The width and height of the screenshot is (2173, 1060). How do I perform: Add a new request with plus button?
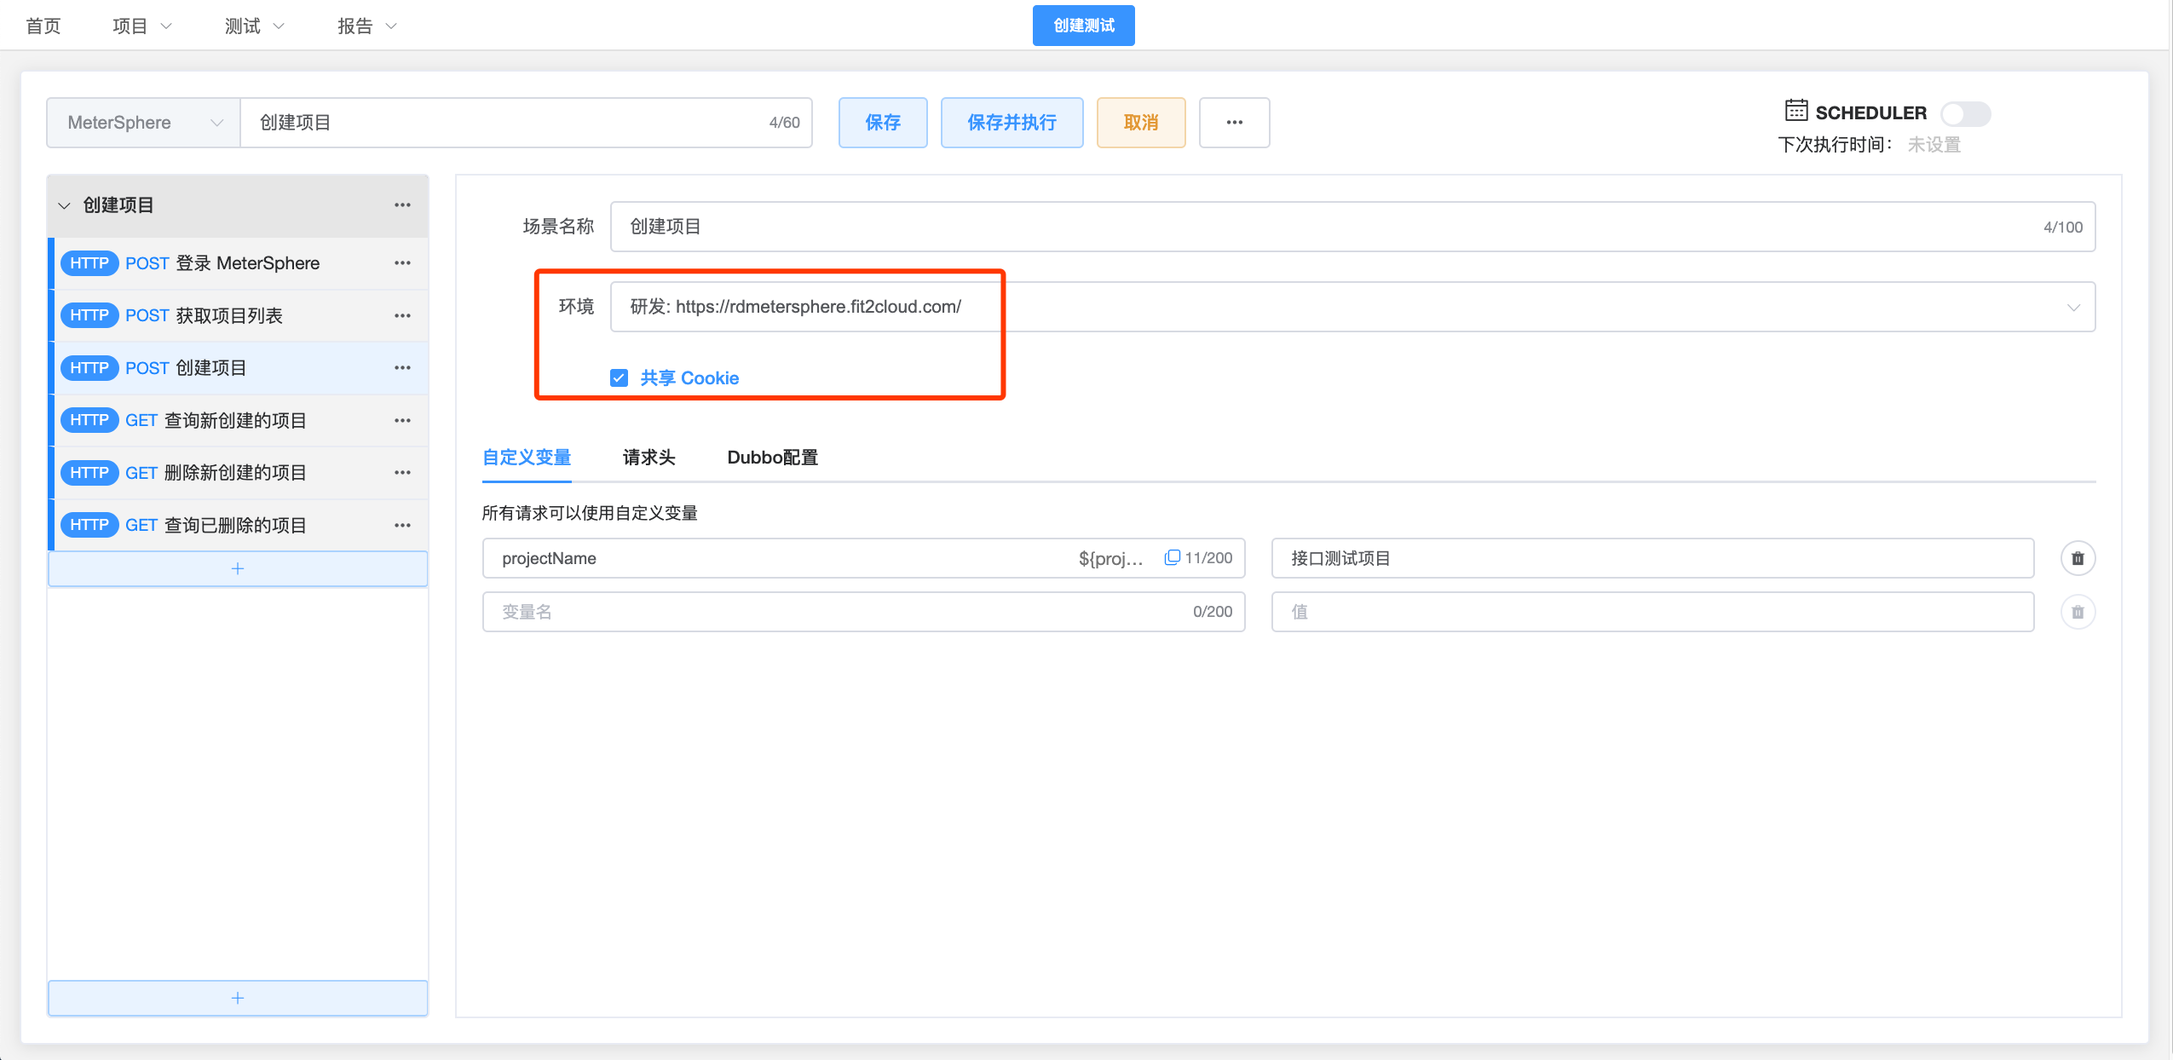(238, 568)
